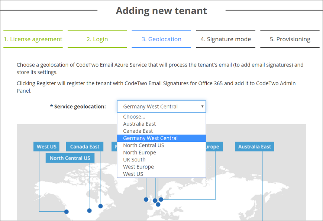Open the 3. Geolocation step tab
The width and height of the screenshot is (323, 221).
click(x=161, y=39)
